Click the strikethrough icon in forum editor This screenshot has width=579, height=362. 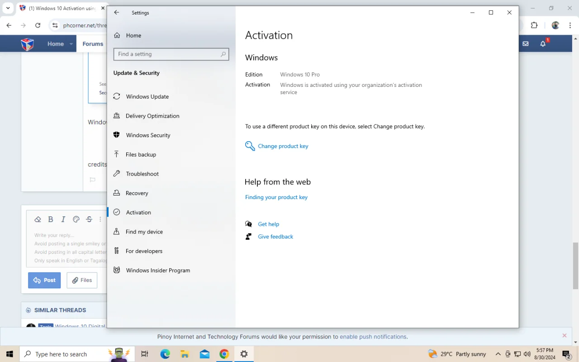click(x=89, y=219)
